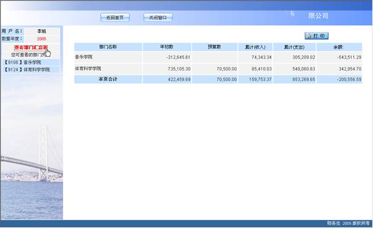Click the 部门名称 column header
The image size is (373, 228).
click(x=108, y=47)
